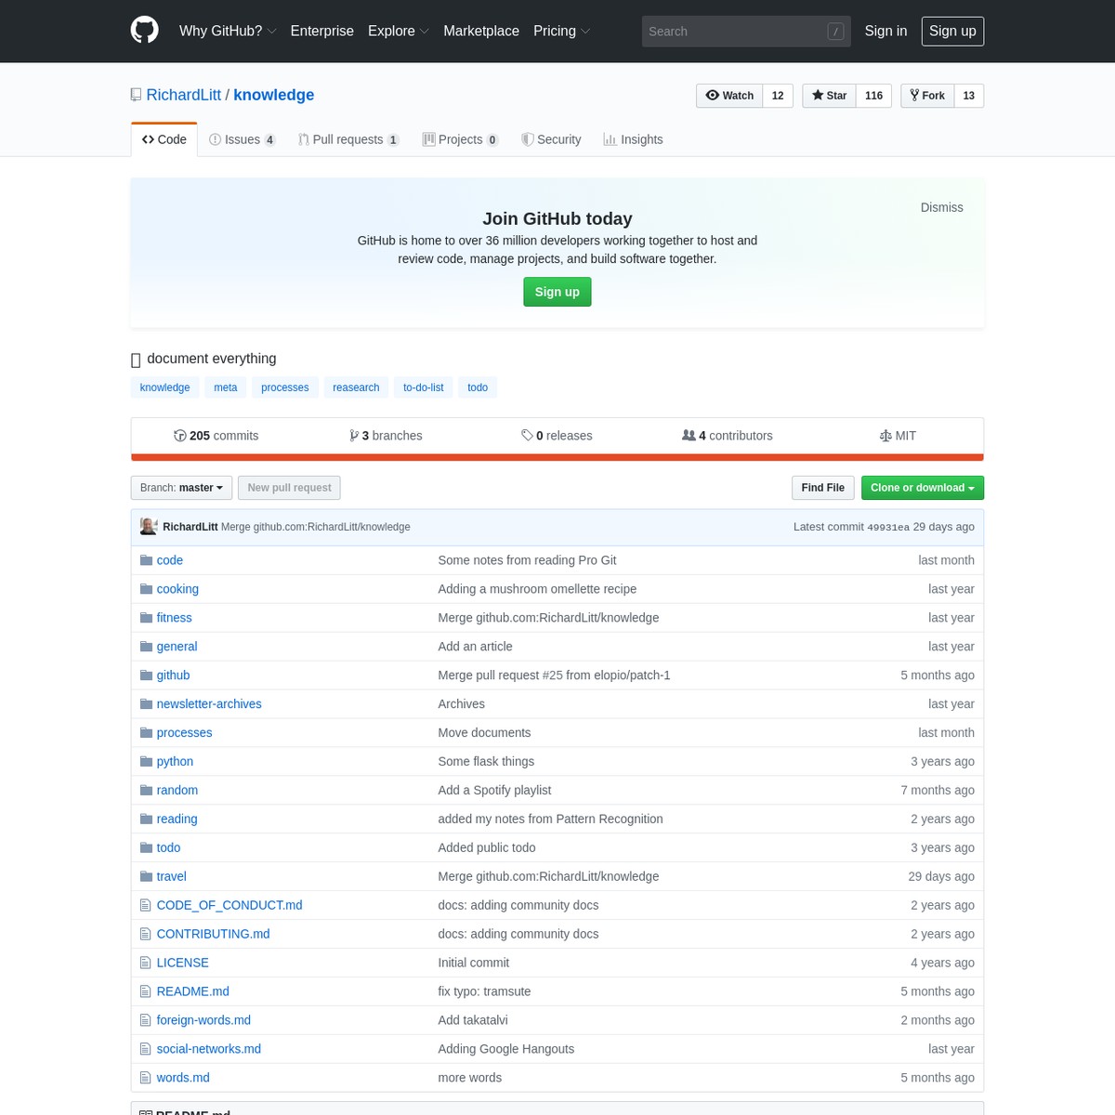The image size is (1115, 1115).
Task: Click the file icon next to words.md
Action: click(x=145, y=1078)
